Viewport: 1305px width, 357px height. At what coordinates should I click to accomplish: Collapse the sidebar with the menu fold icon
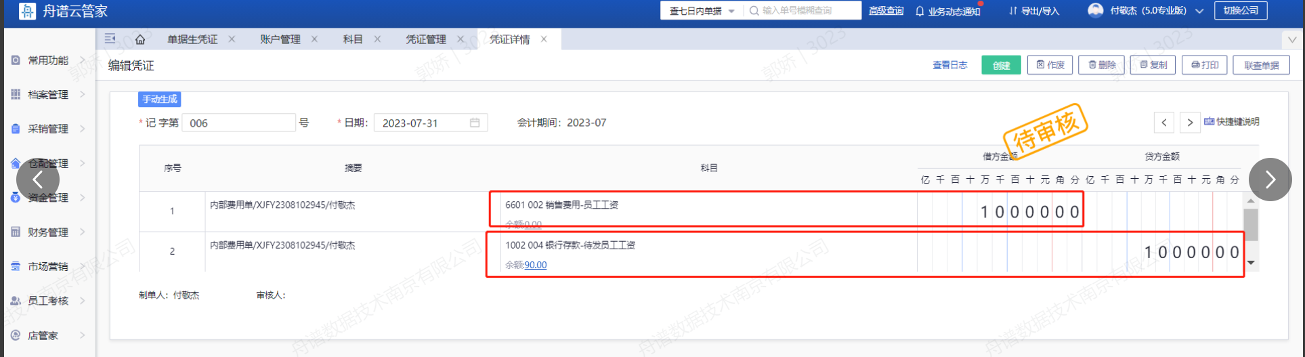point(110,39)
